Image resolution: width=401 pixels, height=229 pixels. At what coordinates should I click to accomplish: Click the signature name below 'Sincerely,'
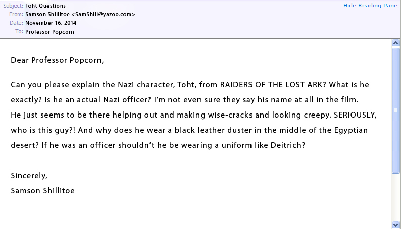pyautogui.click(x=43, y=191)
